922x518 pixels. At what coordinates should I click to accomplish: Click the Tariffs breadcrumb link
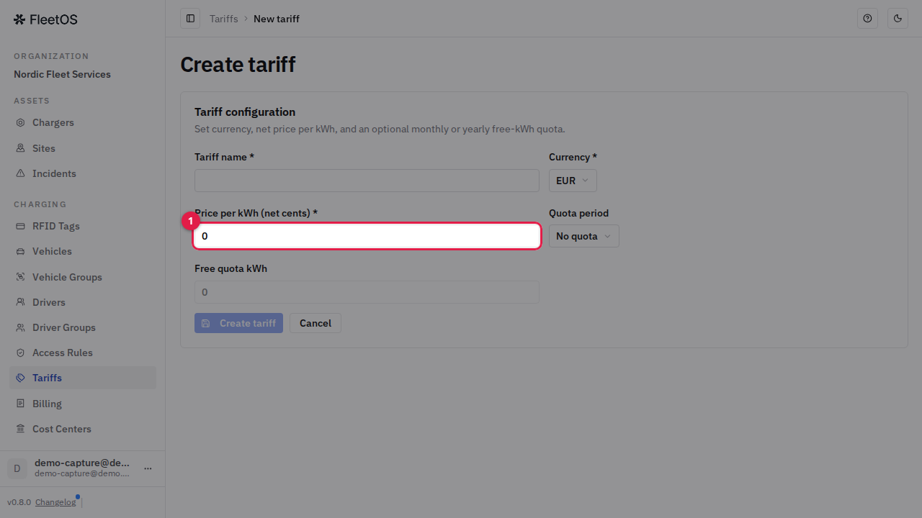[223, 19]
